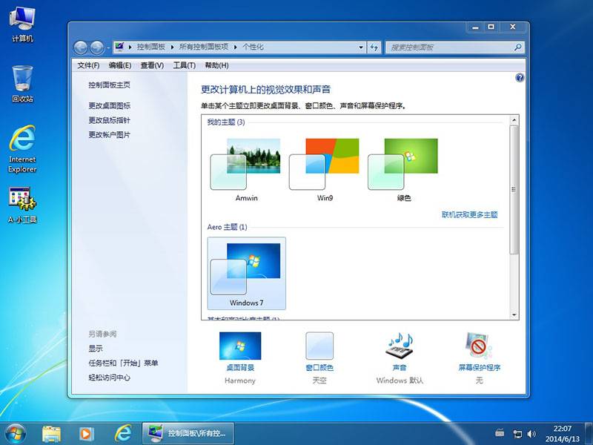Screen dimensions: 593x445
Task: Open the 工具(T) menu
Action: (184, 65)
